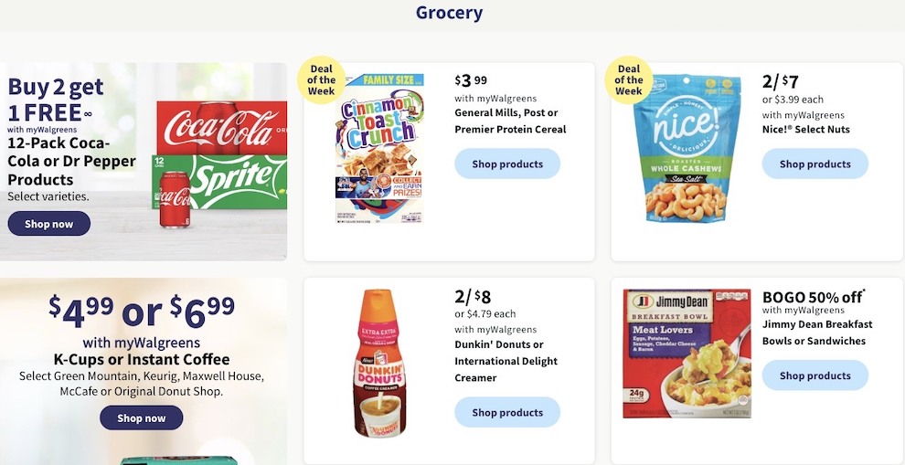Click the K-Cups or Instant Coffee heading
The width and height of the screenshot is (905, 465).
click(142, 359)
